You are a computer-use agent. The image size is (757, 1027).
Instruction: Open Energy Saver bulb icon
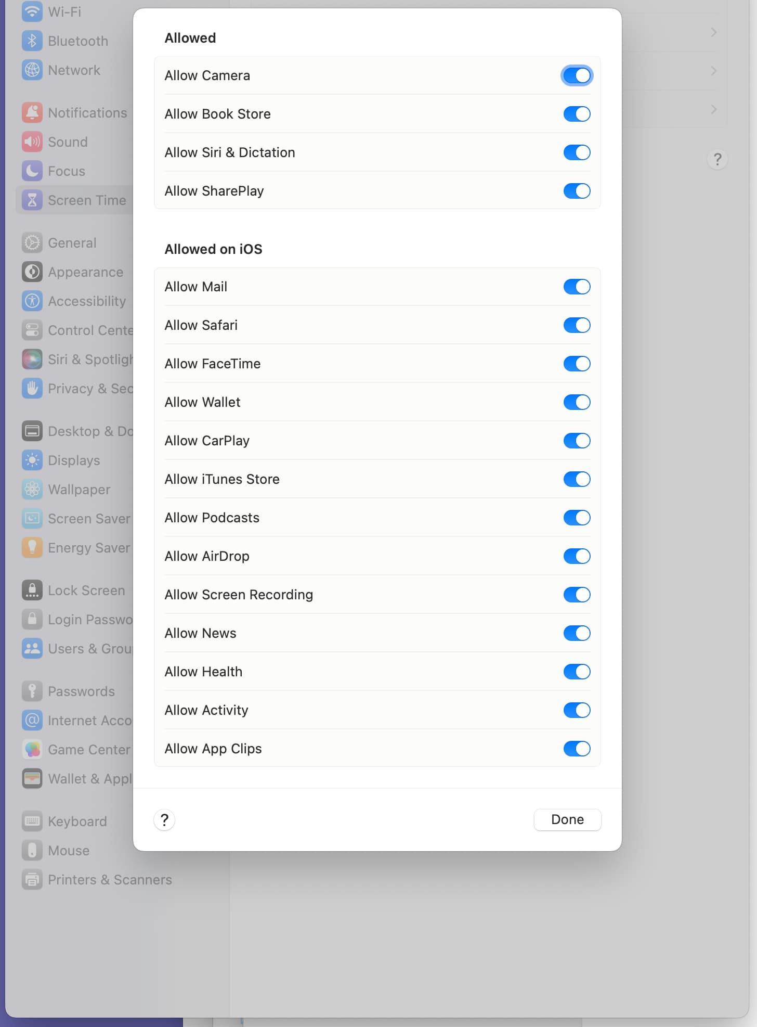coord(32,547)
